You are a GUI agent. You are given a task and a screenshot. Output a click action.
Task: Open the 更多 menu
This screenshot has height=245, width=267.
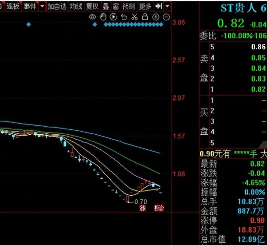pos(145,7)
